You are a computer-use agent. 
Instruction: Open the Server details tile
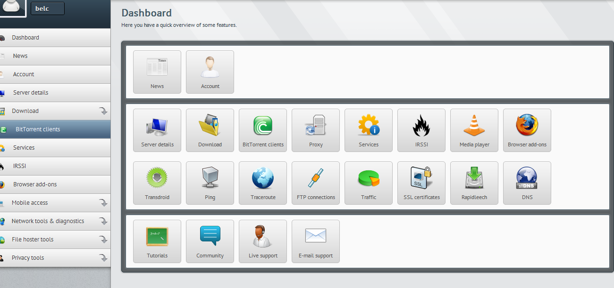click(x=157, y=130)
